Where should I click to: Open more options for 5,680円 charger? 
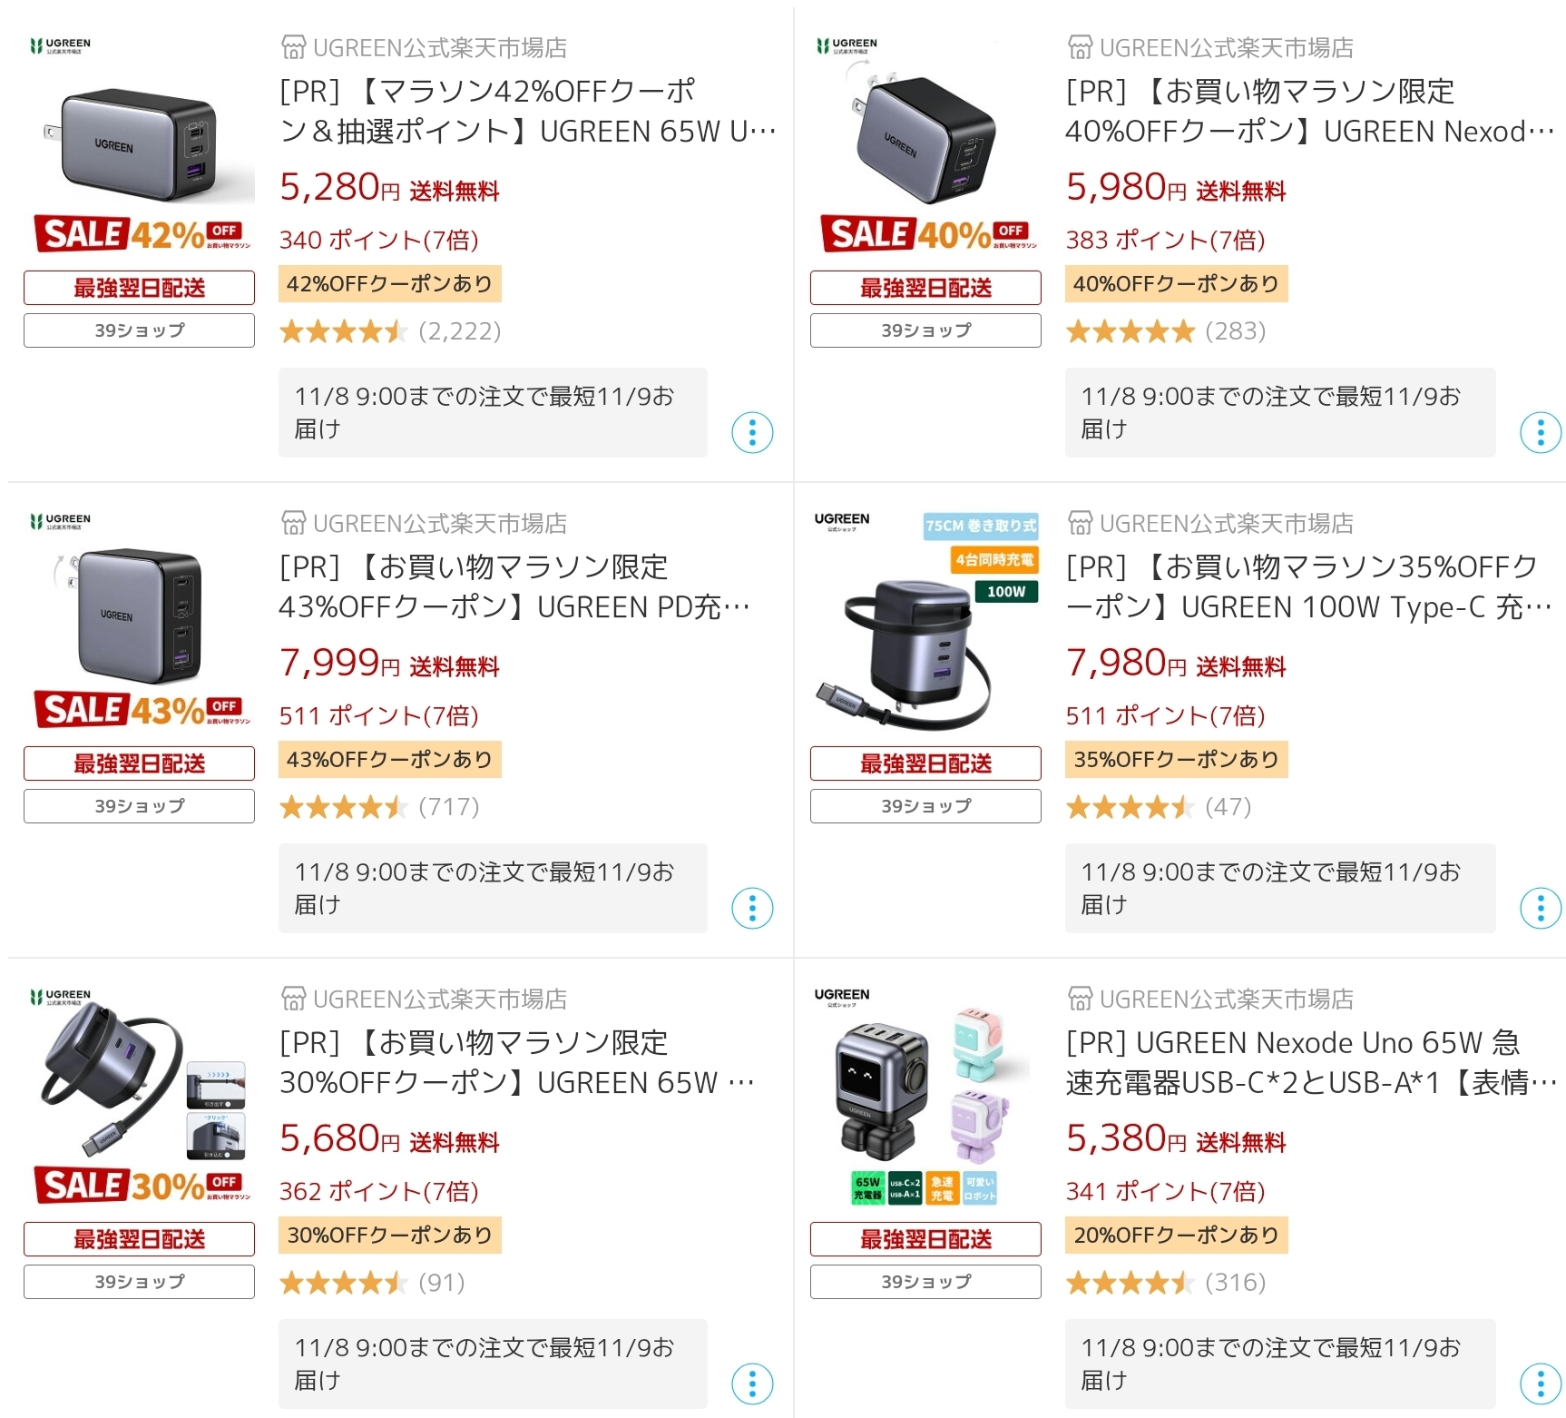tap(752, 1384)
